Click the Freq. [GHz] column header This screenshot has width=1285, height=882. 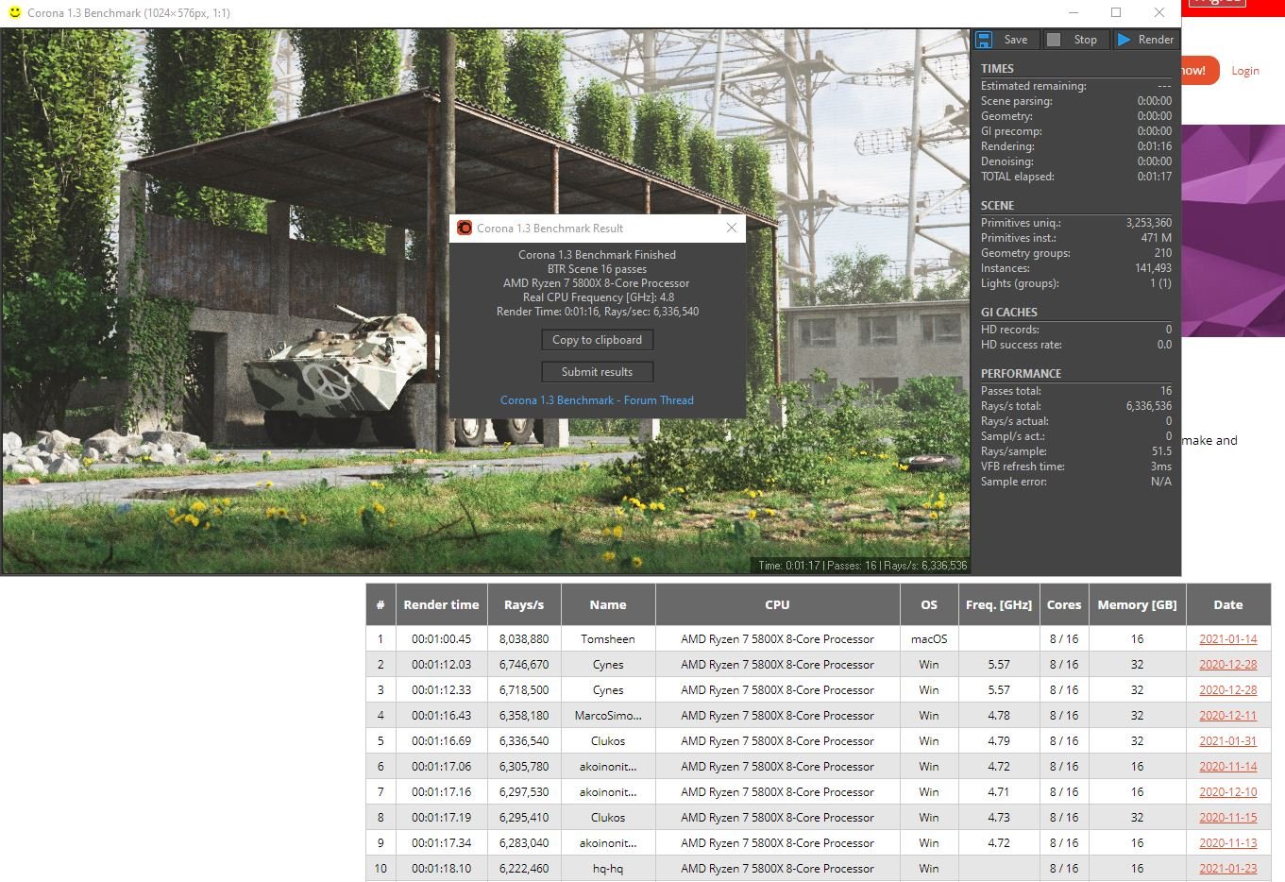click(999, 604)
